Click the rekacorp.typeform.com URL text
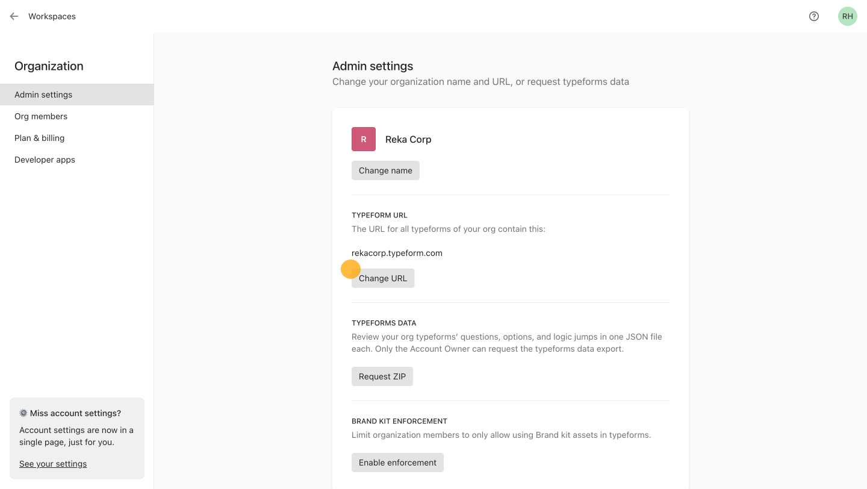Viewport: 867px width, 489px height. tap(397, 253)
